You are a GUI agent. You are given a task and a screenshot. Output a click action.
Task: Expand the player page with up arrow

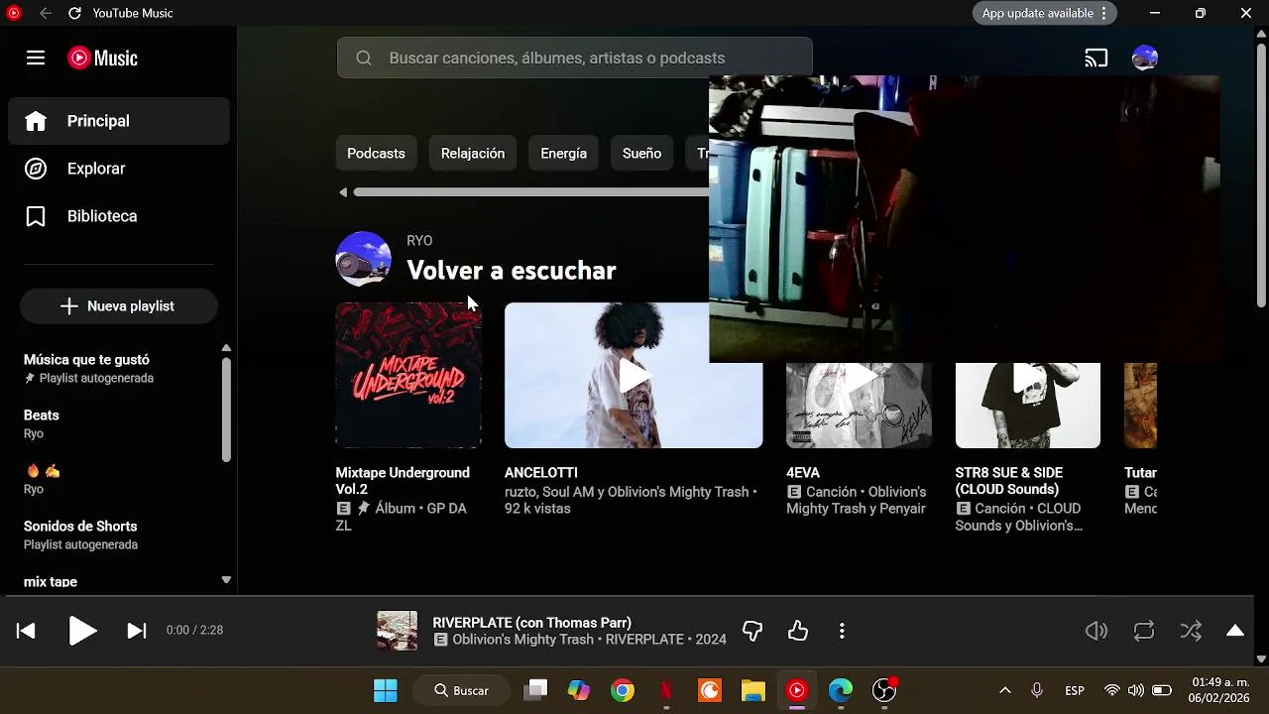coord(1235,631)
